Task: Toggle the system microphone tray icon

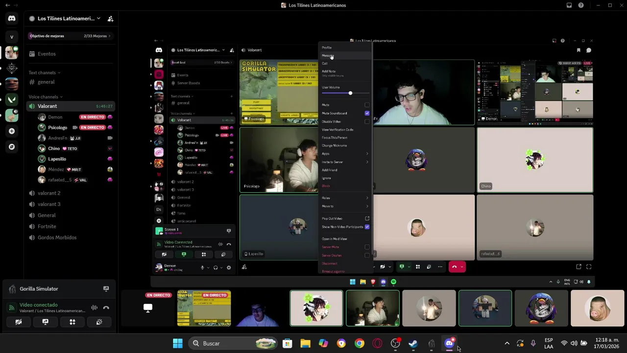Action: point(533,343)
